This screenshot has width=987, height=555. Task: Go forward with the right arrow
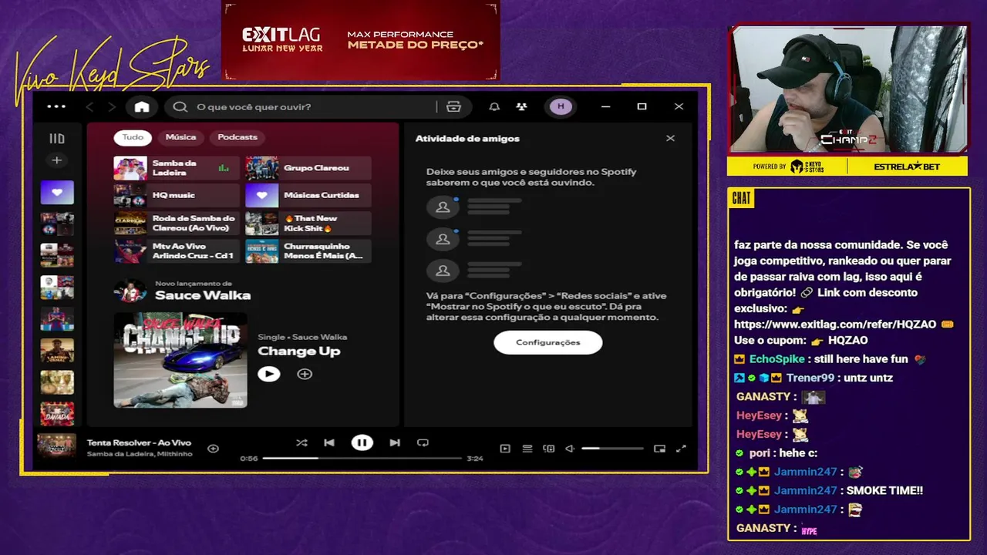coord(112,106)
